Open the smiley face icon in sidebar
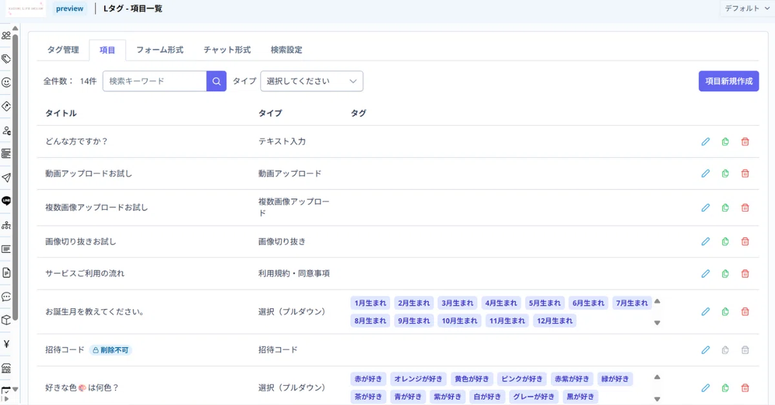Image resolution: width=775 pixels, height=405 pixels. 6,83
